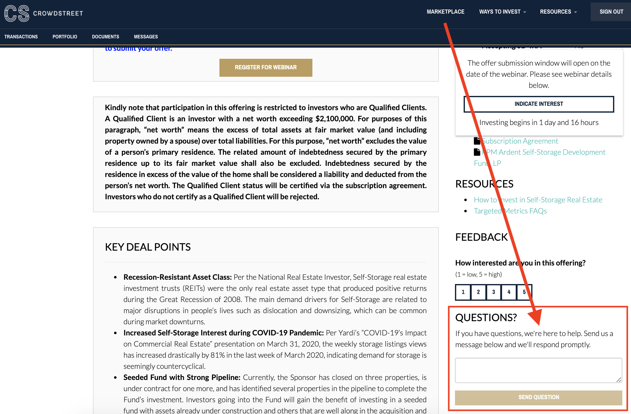Screen dimensions: 631x414
Task: Open the Transactions tab
Action: pyautogui.click(x=21, y=37)
